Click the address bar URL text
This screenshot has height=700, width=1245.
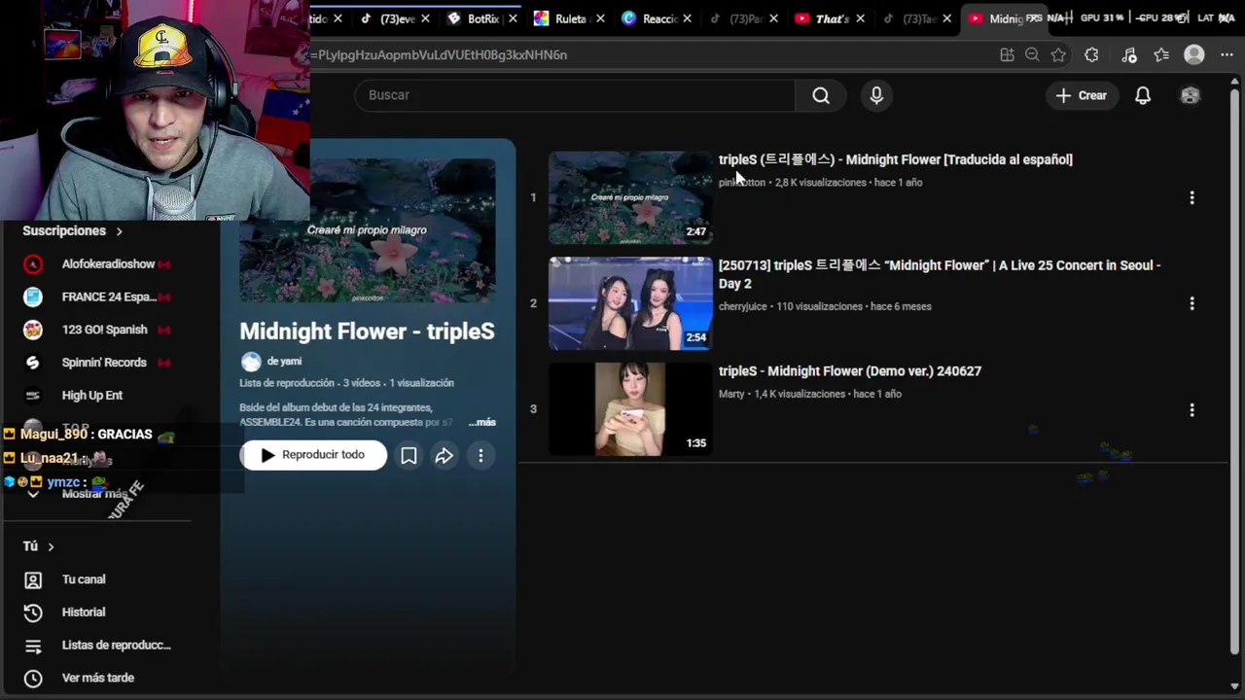coord(440,55)
